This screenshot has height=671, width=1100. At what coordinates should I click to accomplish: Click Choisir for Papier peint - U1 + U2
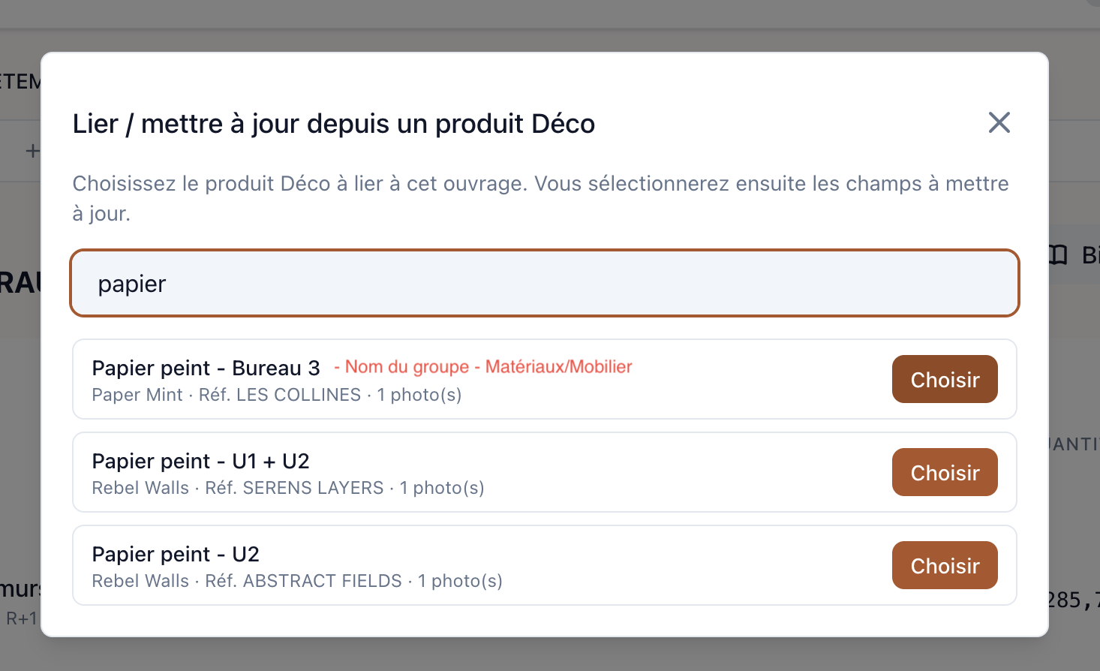point(945,472)
